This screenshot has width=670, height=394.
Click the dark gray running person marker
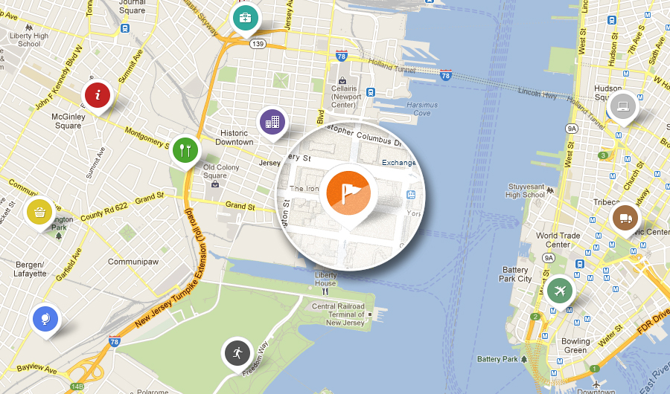[x=237, y=353]
